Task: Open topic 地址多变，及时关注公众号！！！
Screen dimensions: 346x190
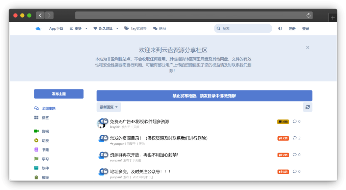Action: pyautogui.click(x=140, y=171)
